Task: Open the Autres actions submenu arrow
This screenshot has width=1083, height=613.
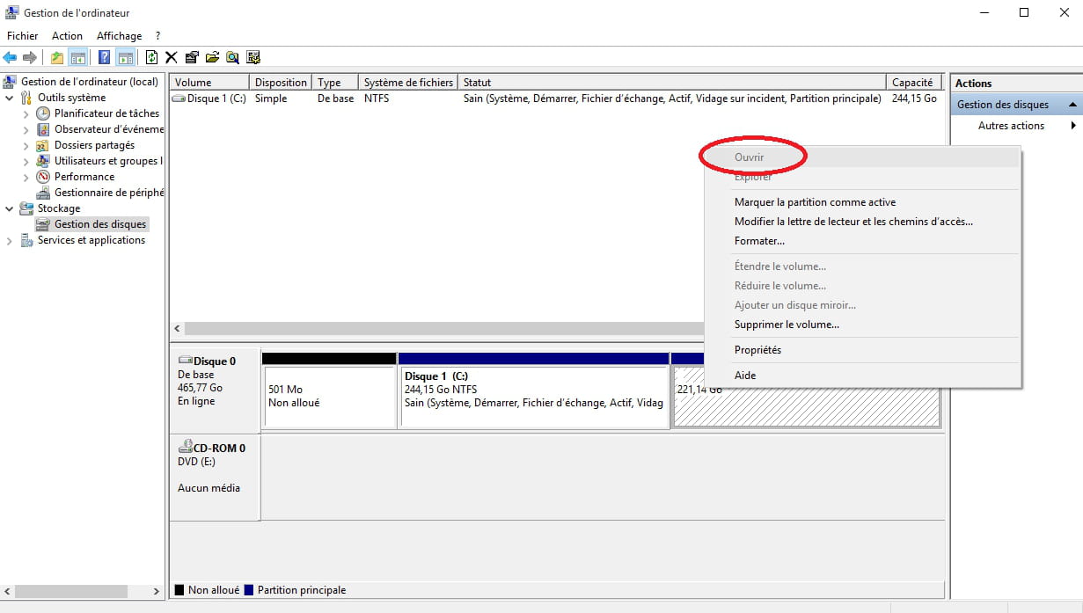Action: (x=1073, y=126)
